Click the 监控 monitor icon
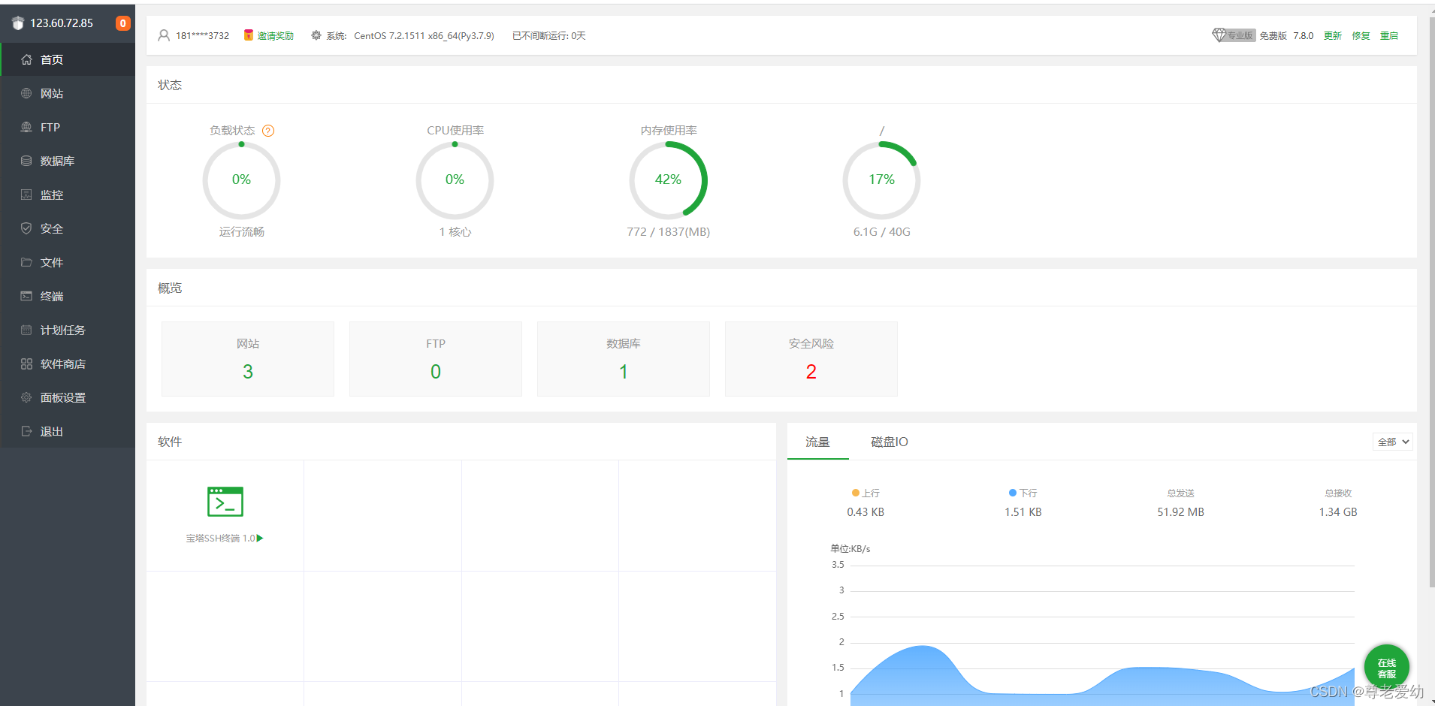The width and height of the screenshot is (1435, 706). click(26, 195)
